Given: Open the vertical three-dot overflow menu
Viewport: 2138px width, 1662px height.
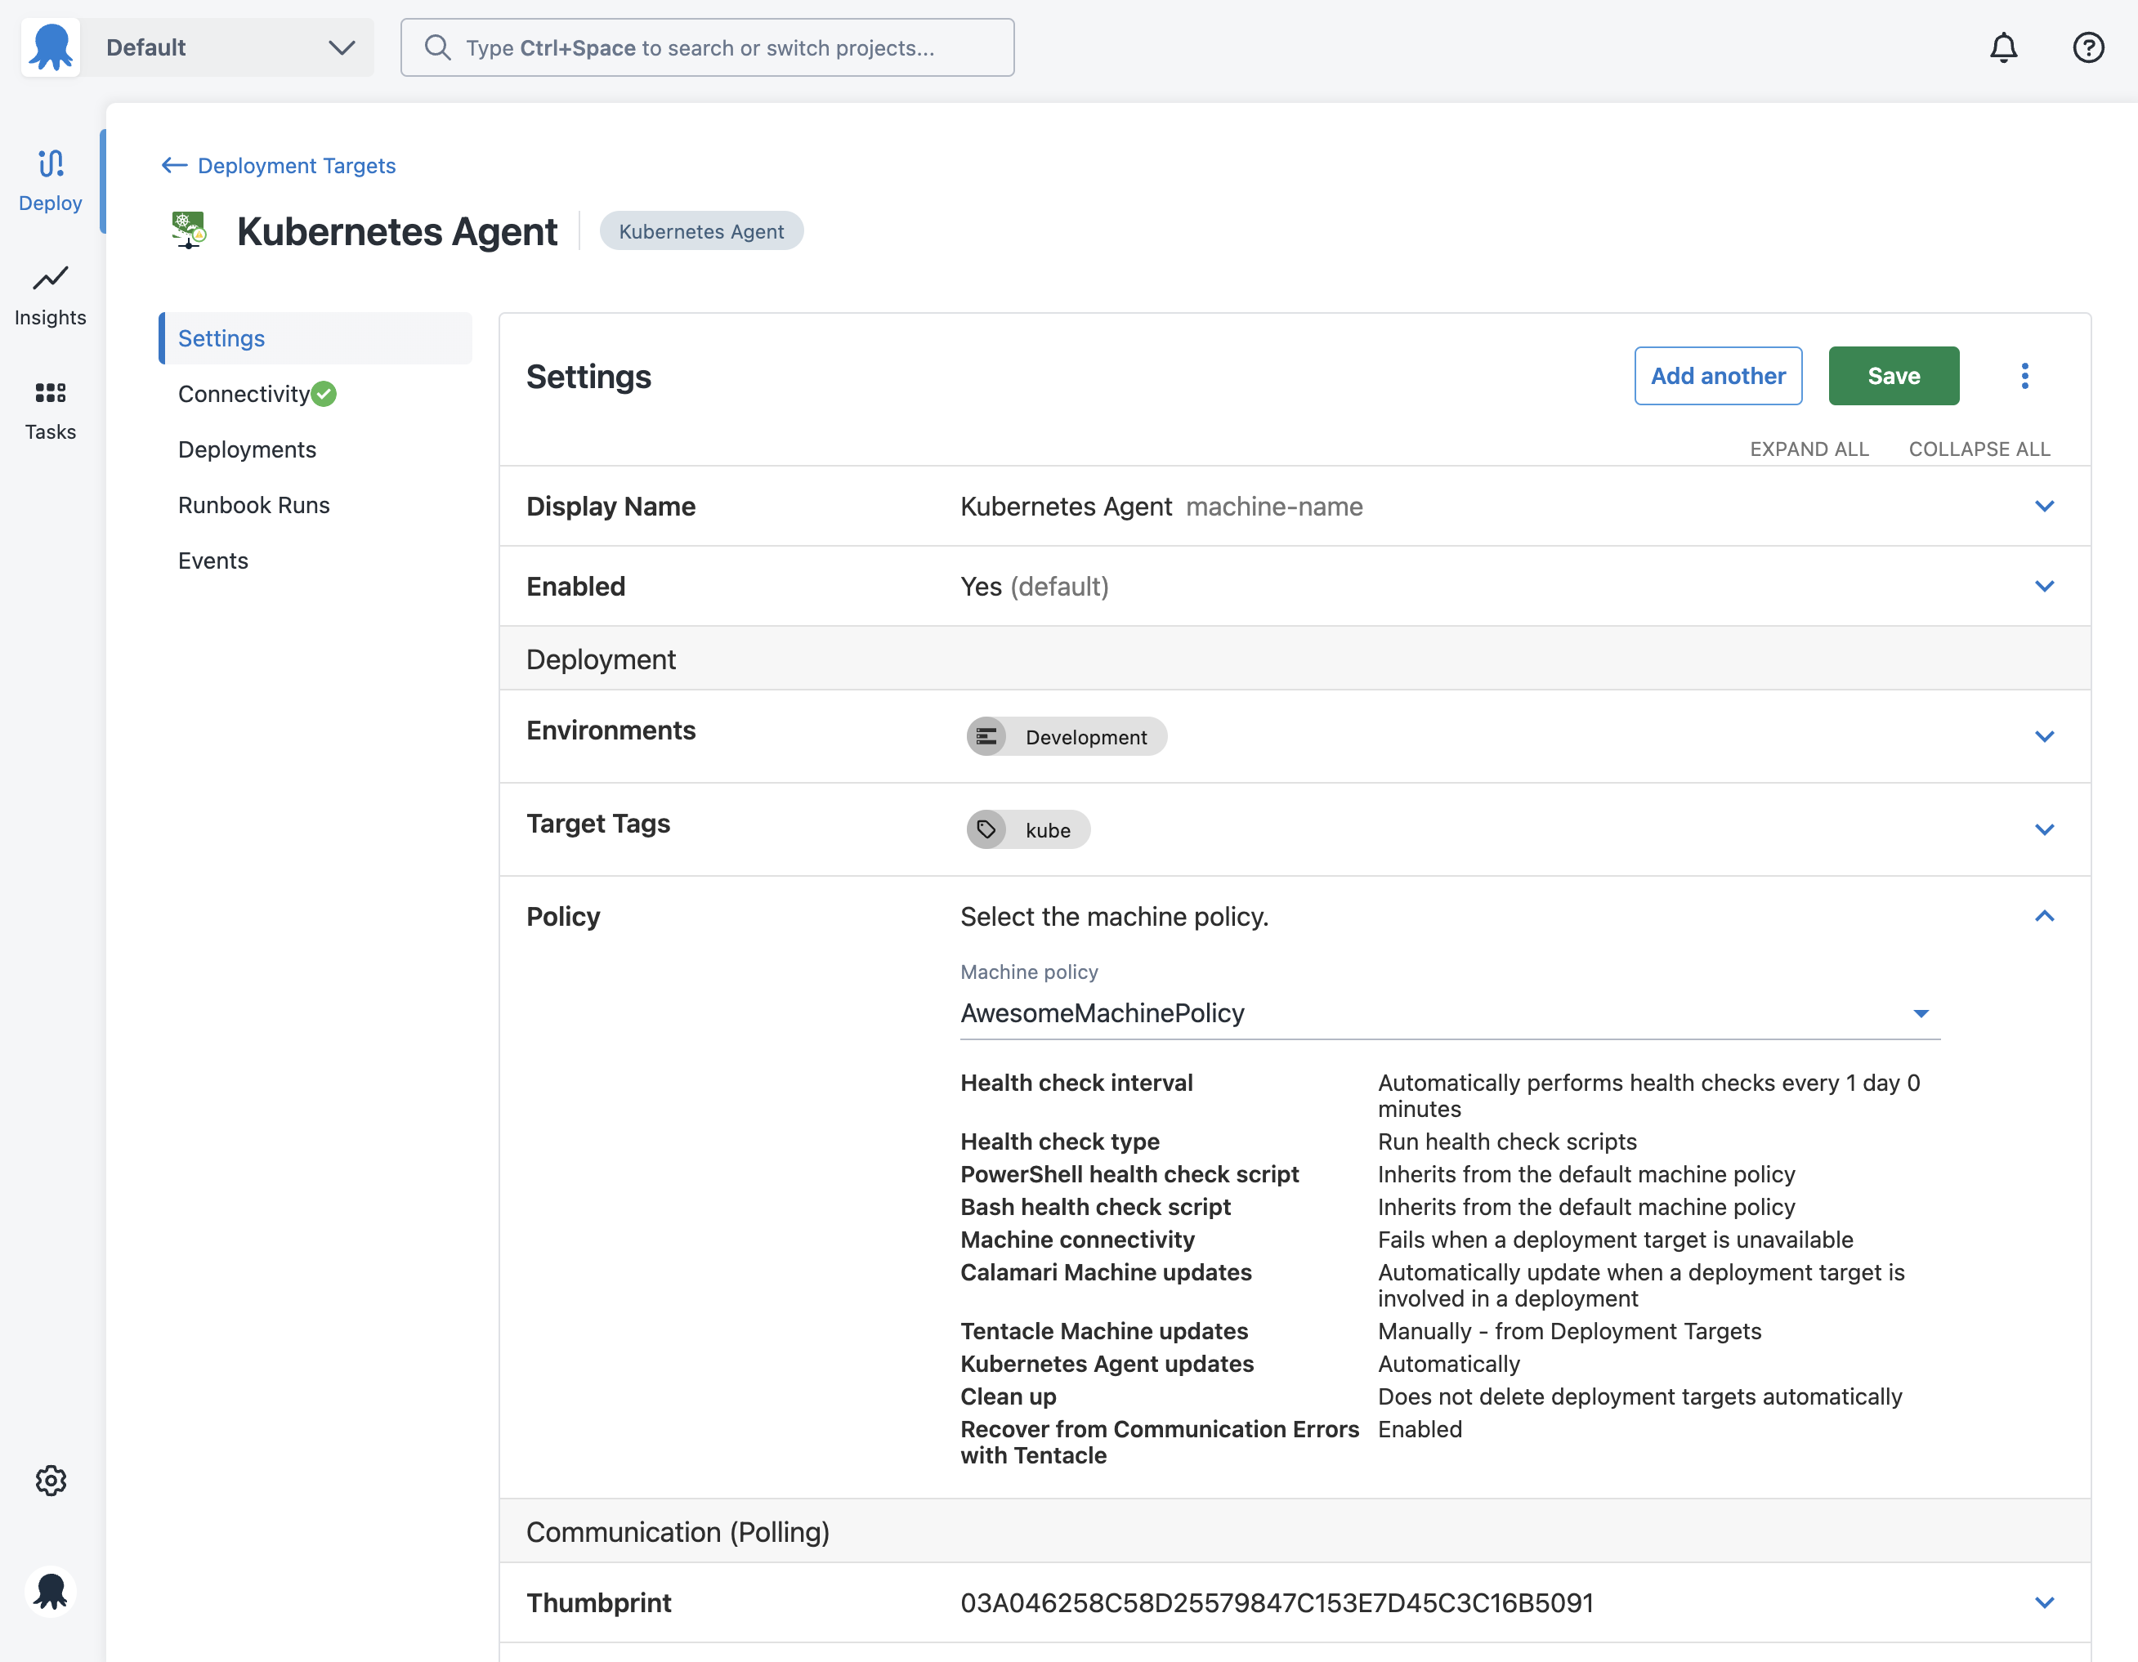Looking at the screenshot, I should pyautogui.click(x=2024, y=376).
